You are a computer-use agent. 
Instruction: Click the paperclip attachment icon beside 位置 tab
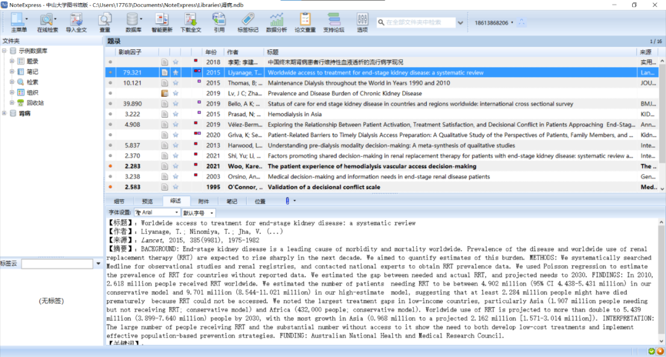click(287, 201)
